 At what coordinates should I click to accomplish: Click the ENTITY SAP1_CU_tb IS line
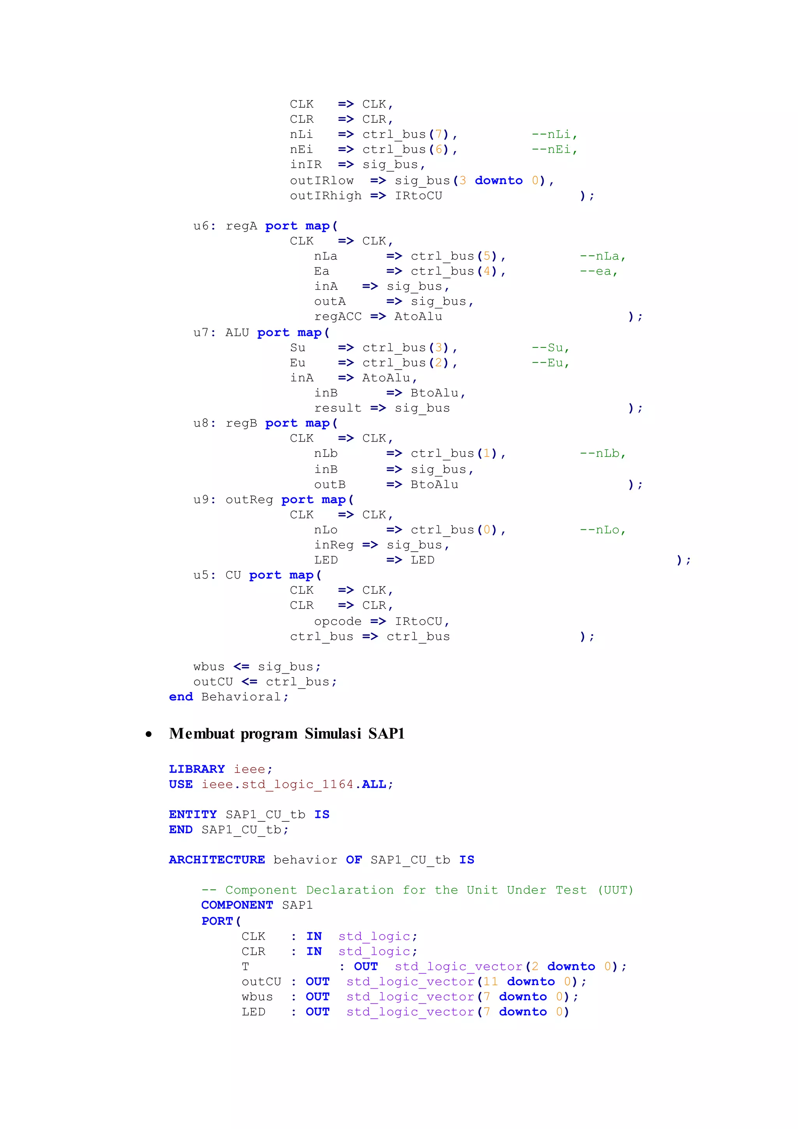point(249,815)
